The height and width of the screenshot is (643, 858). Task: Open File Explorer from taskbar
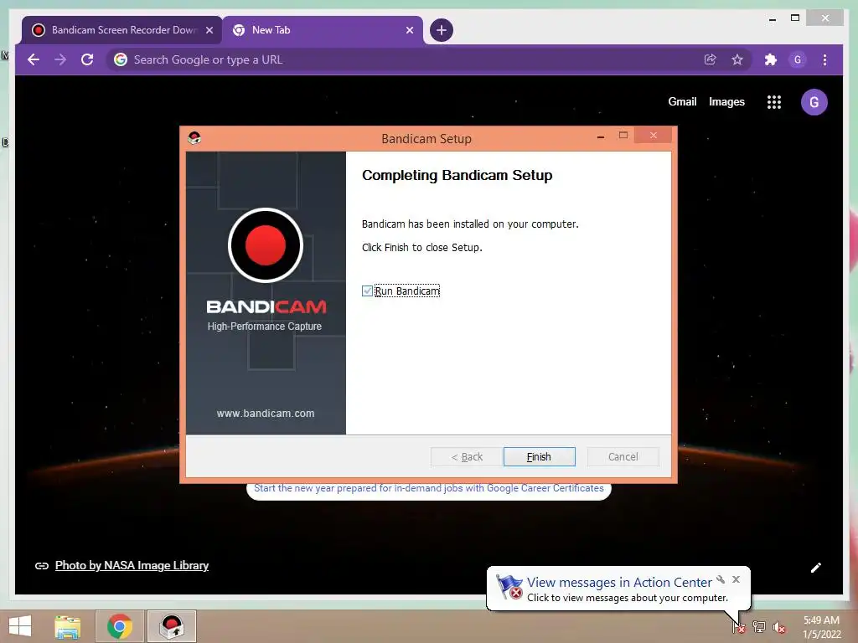click(x=67, y=626)
